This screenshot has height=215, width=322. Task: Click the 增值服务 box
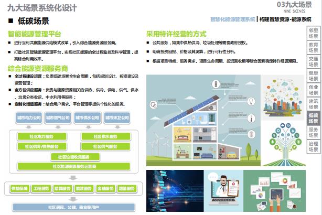click(127, 188)
